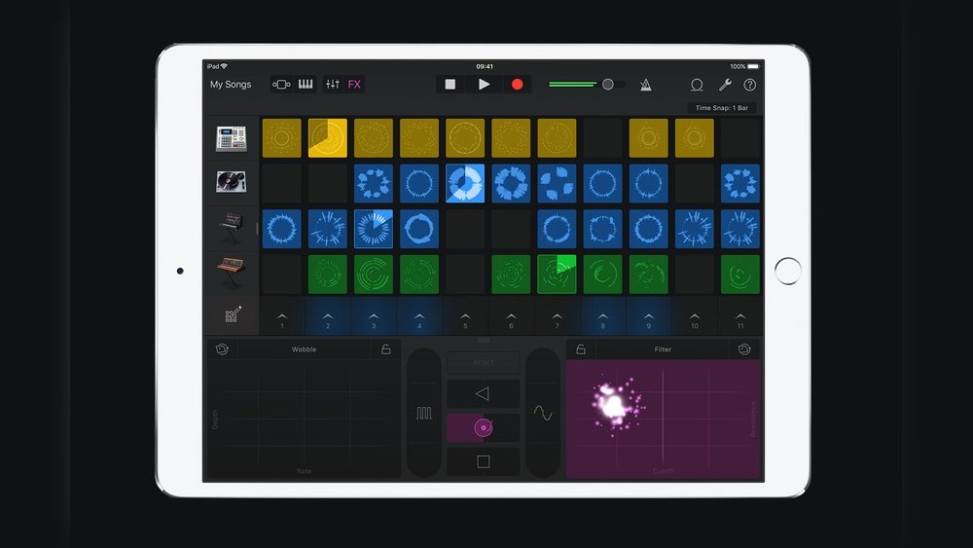
Task: Toggle the playing synth loop, third row column 3
Action: tap(374, 229)
